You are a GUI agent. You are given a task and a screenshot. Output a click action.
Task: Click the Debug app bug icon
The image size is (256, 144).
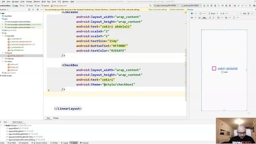[x=215, y=6]
